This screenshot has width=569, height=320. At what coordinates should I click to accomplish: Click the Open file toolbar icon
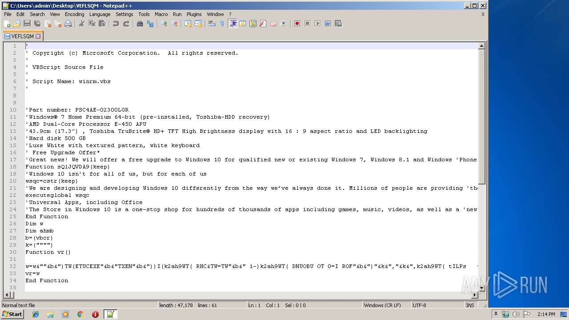17,24
